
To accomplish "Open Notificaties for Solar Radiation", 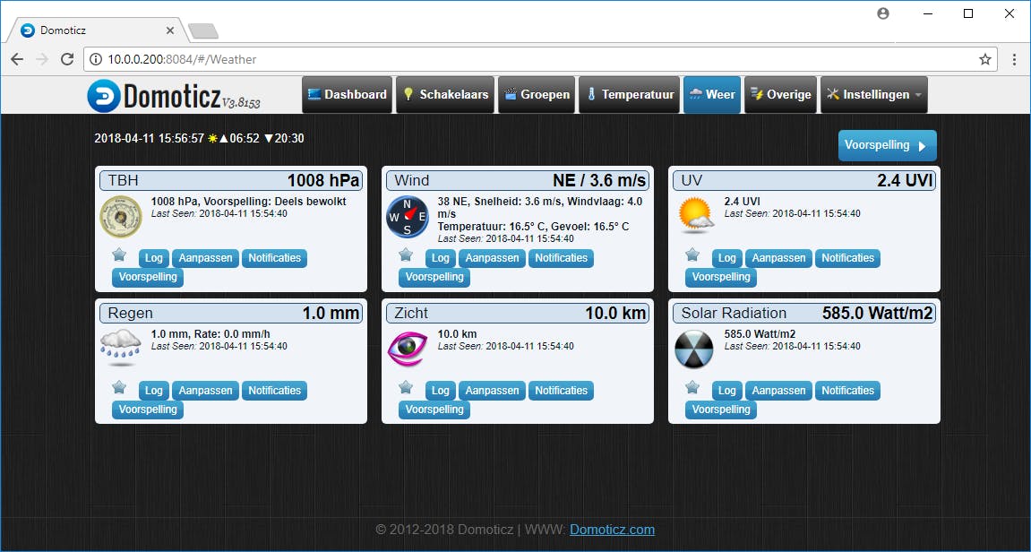I will pyautogui.click(x=847, y=391).
